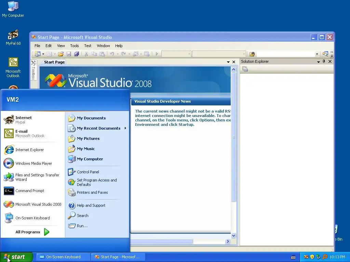Switch to On-Screen Keyboard taskbar button
This screenshot has height=262, width=350.
point(63,257)
